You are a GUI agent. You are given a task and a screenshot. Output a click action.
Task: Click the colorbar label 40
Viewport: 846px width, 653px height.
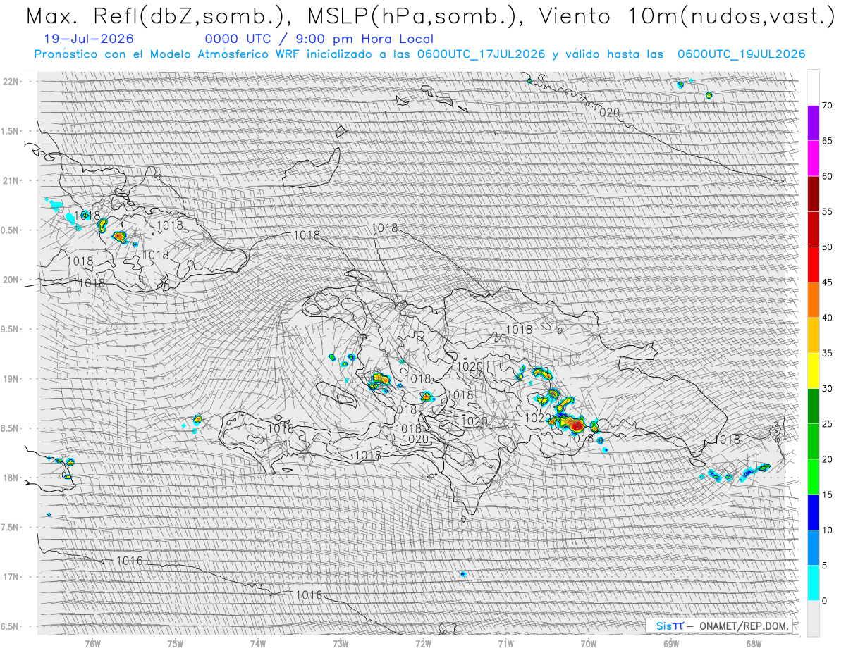click(828, 318)
